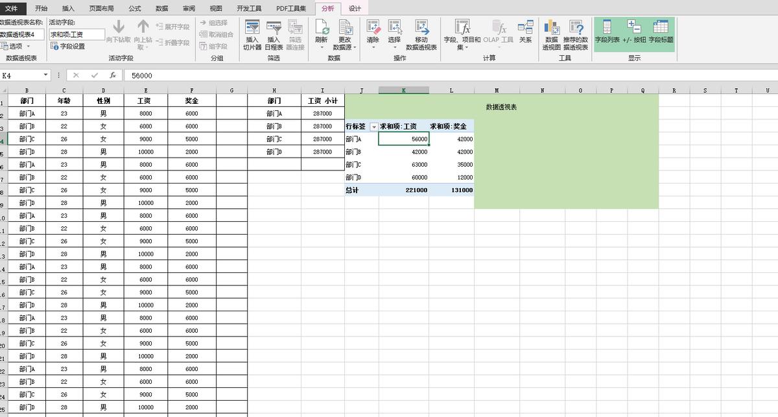The width and height of the screenshot is (778, 417).
Task: Switch to the 开始 Home tab
Action: [x=41, y=8]
